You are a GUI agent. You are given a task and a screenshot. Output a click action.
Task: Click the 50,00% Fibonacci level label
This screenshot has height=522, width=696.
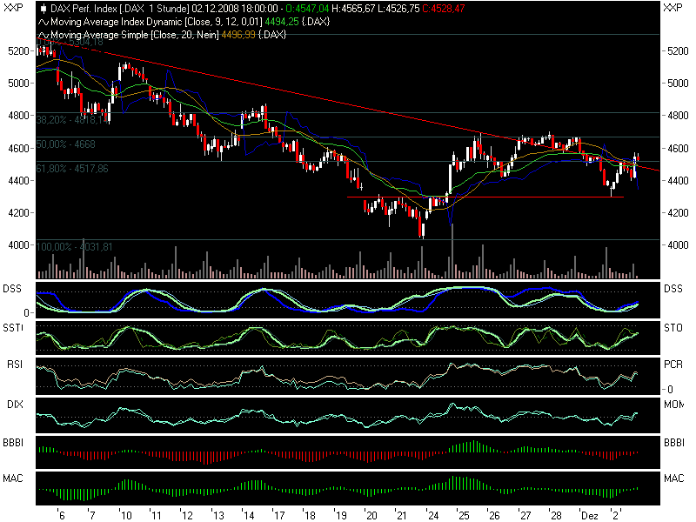click(x=66, y=144)
